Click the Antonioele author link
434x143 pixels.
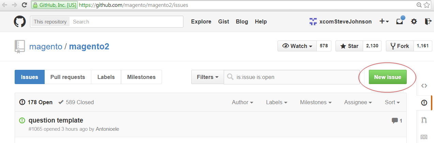tap(107, 129)
